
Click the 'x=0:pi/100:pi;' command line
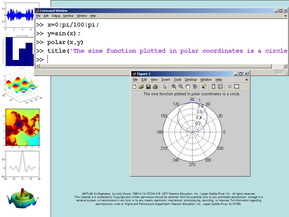73,25
